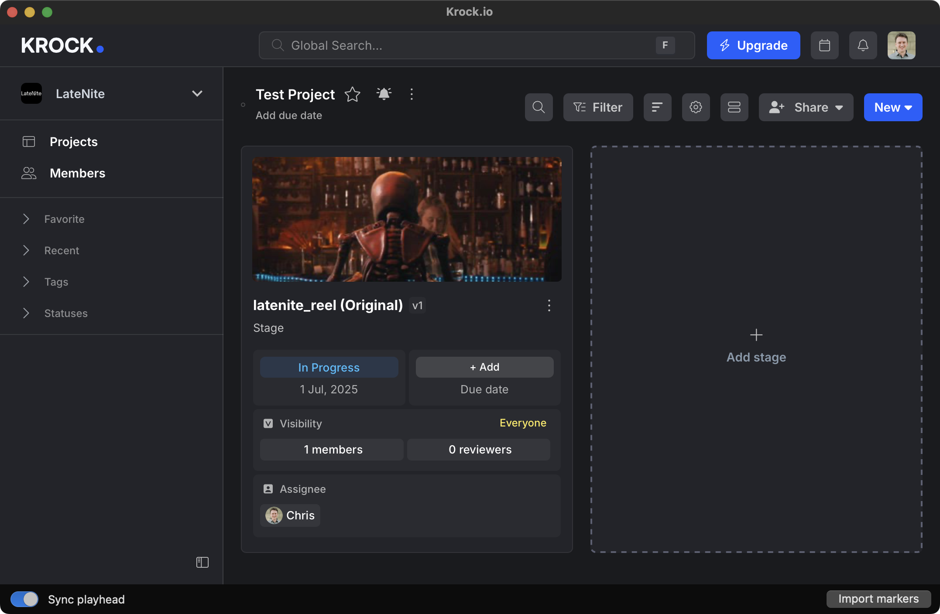Go to Members in sidebar
The width and height of the screenshot is (940, 614).
click(77, 173)
